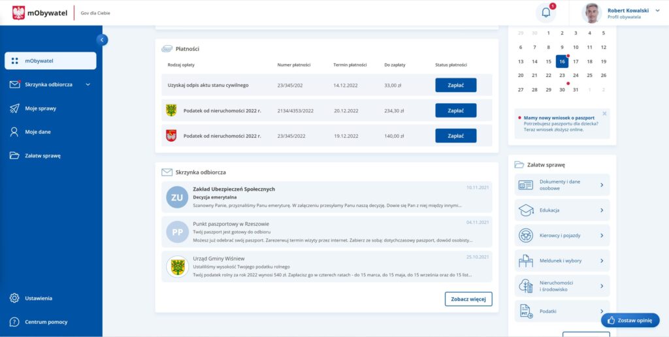This screenshot has width=669, height=337.
Task: Click Zostaw opinię button
Action: pos(630,321)
